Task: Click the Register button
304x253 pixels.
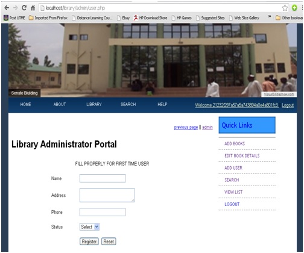Action: coord(89,242)
